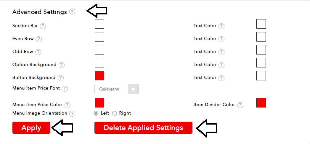Viewport: 310px width, 144px height.
Task: Click help icon next to Advanced Settings
Action: (x=72, y=12)
